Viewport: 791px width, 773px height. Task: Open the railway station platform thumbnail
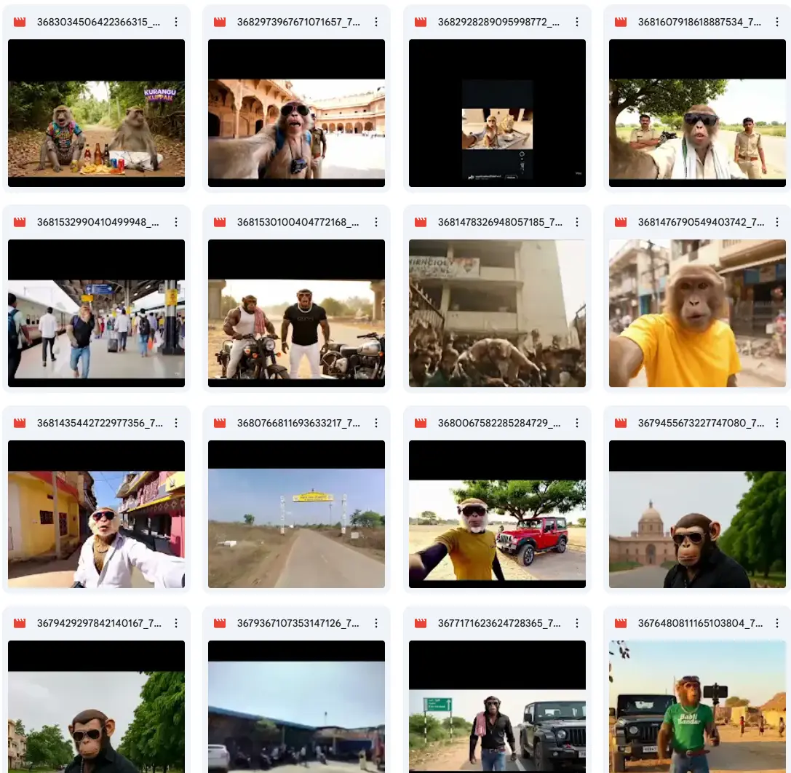coord(96,313)
